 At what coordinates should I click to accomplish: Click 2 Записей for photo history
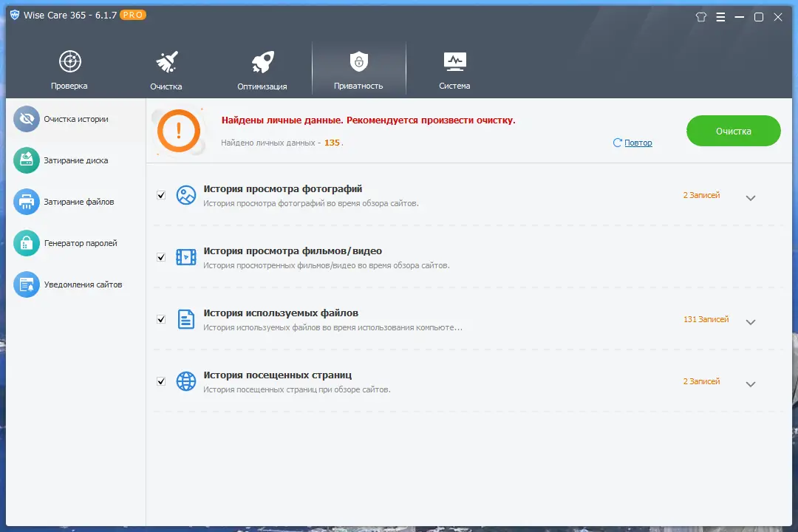click(701, 195)
